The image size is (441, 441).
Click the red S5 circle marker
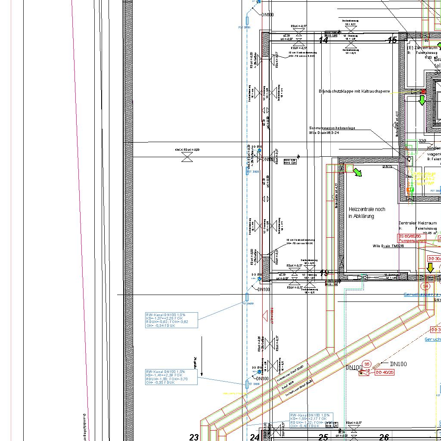pyautogui.click(x=366, y=364)
